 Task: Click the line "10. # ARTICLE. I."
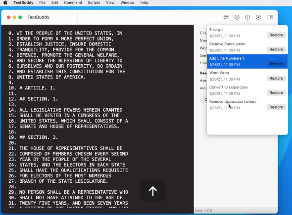click(x=32, y=88)
